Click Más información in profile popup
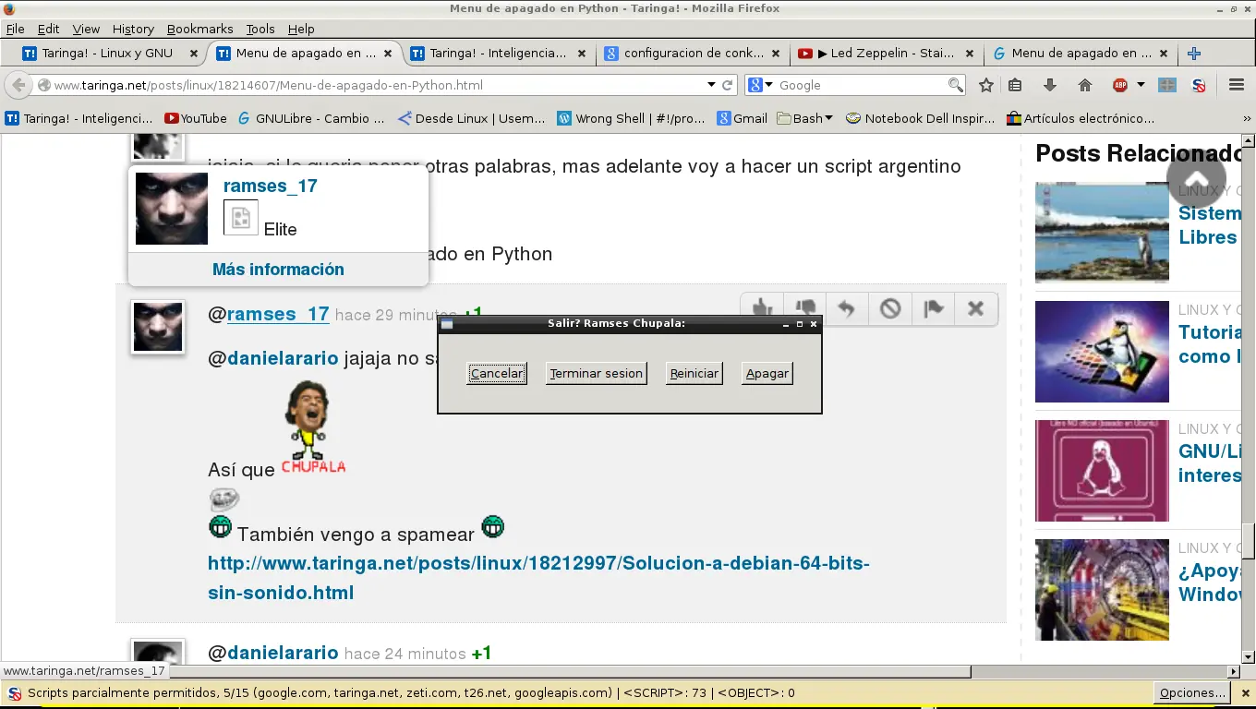The image size is (1256, 709). point(278,270)
